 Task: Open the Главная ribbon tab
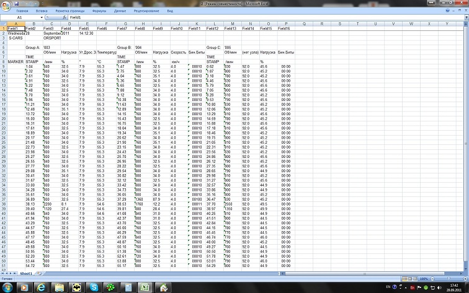tap(22, 11)
